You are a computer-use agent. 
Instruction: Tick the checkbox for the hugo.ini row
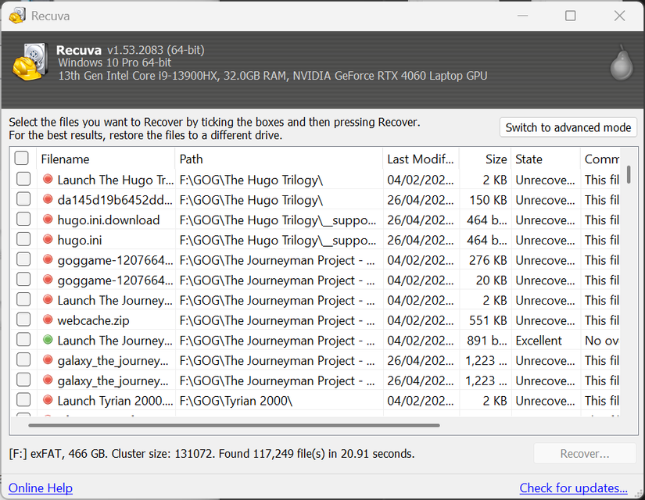click(23, 239)
